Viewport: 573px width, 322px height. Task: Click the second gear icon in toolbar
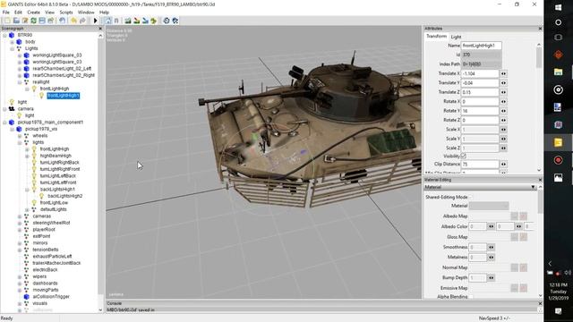click(x=175, y=21)
